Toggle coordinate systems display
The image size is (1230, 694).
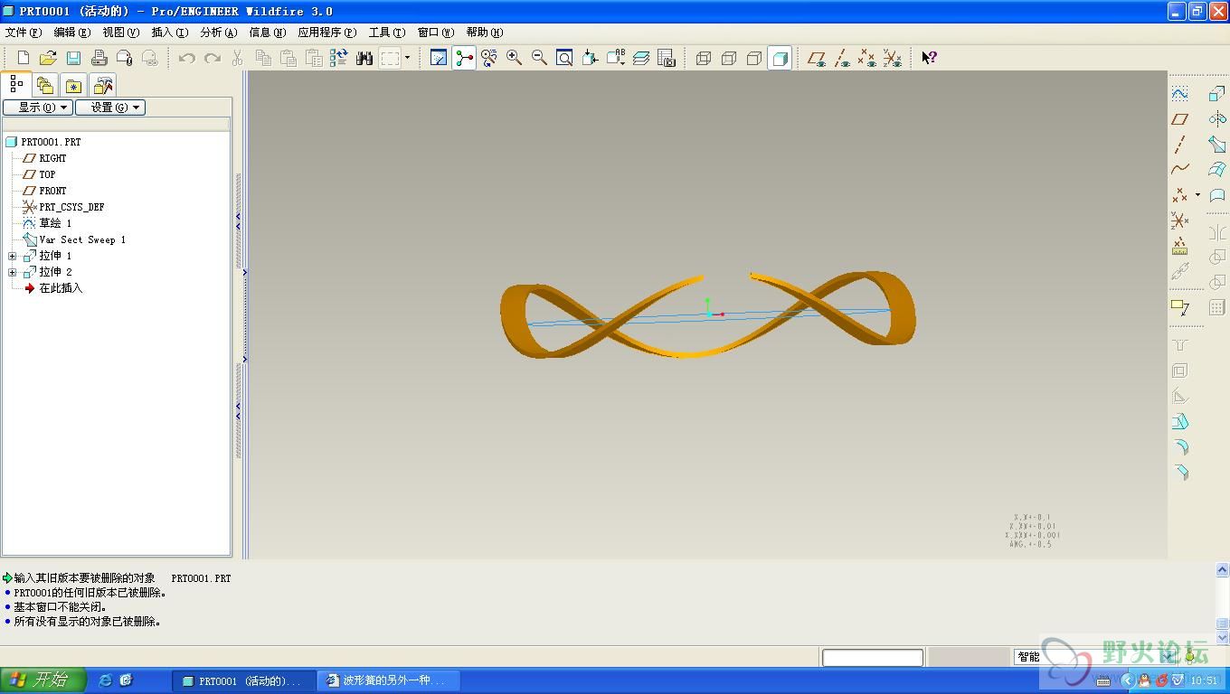point(893,58)
